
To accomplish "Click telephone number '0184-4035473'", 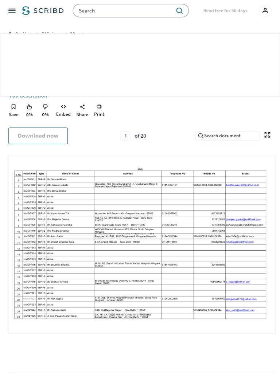I will point(170,264).
